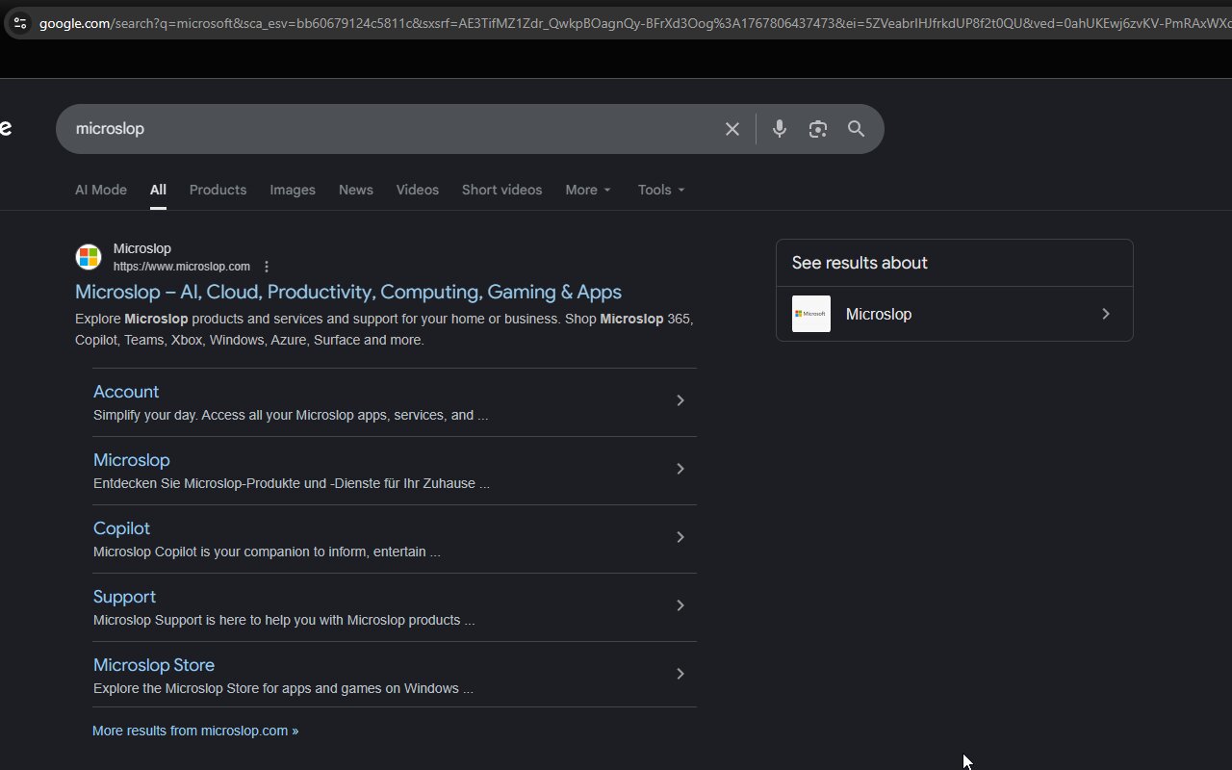
Task: Click More results from microslop.com link
Action: (195, 731)
